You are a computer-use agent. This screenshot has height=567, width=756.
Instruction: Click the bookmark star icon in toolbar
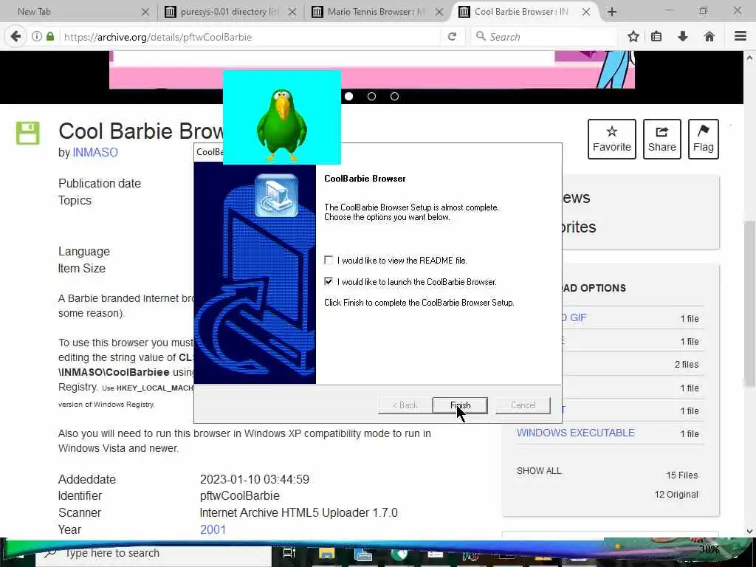pyautogui.click(x=633, y=37)
